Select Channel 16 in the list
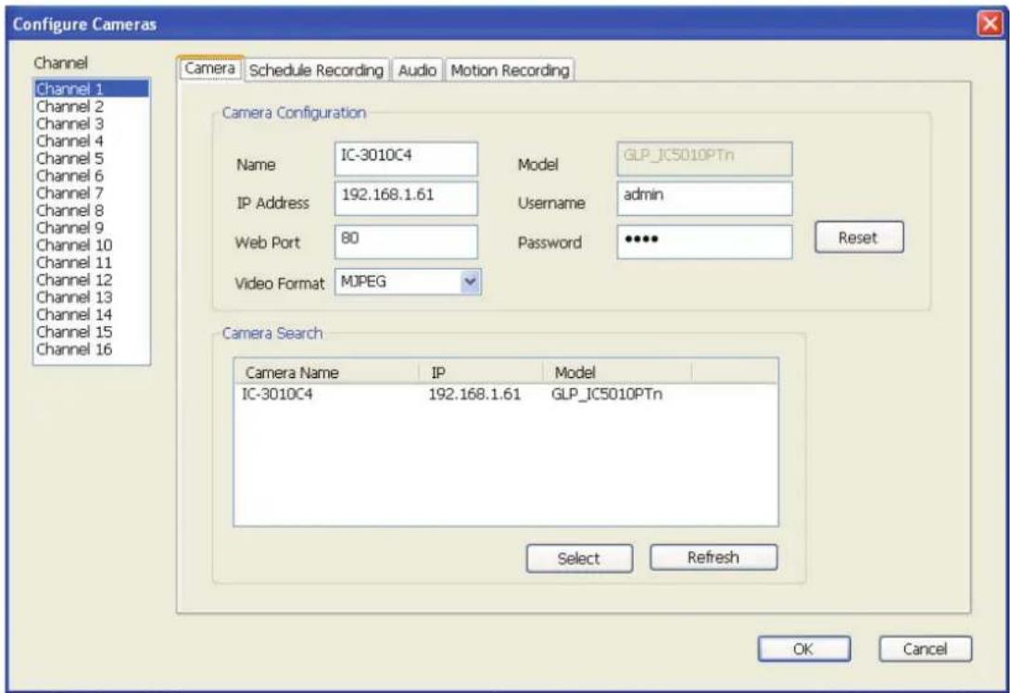 point(92,349)
